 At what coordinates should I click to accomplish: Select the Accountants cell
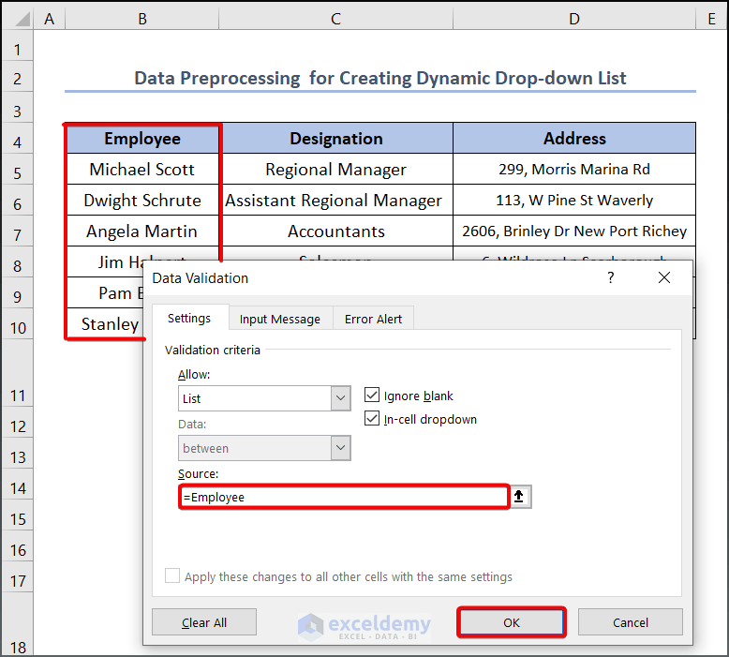(x=336, y=231)
